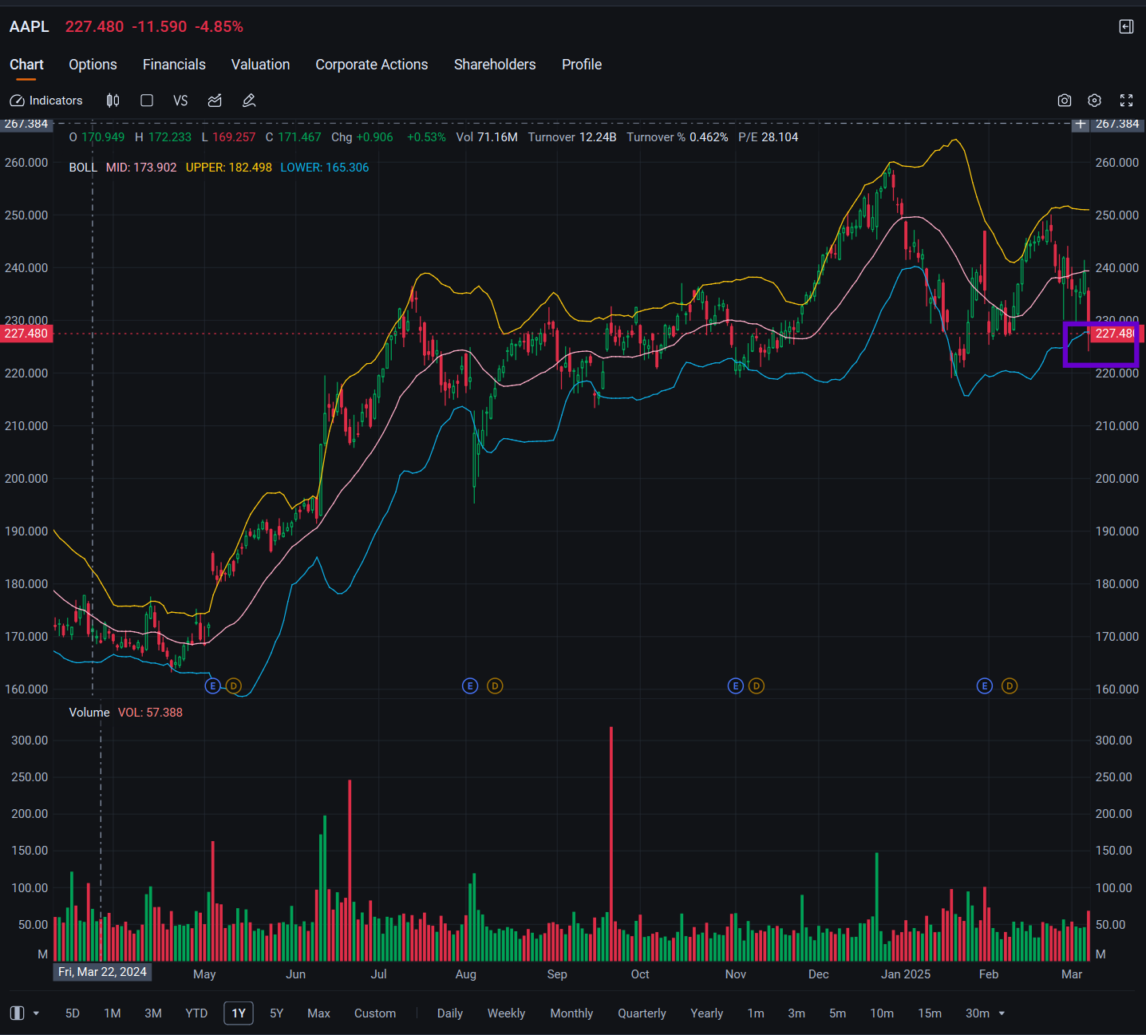
Task: Select the 1m interval
Action: coord(756,1013)
